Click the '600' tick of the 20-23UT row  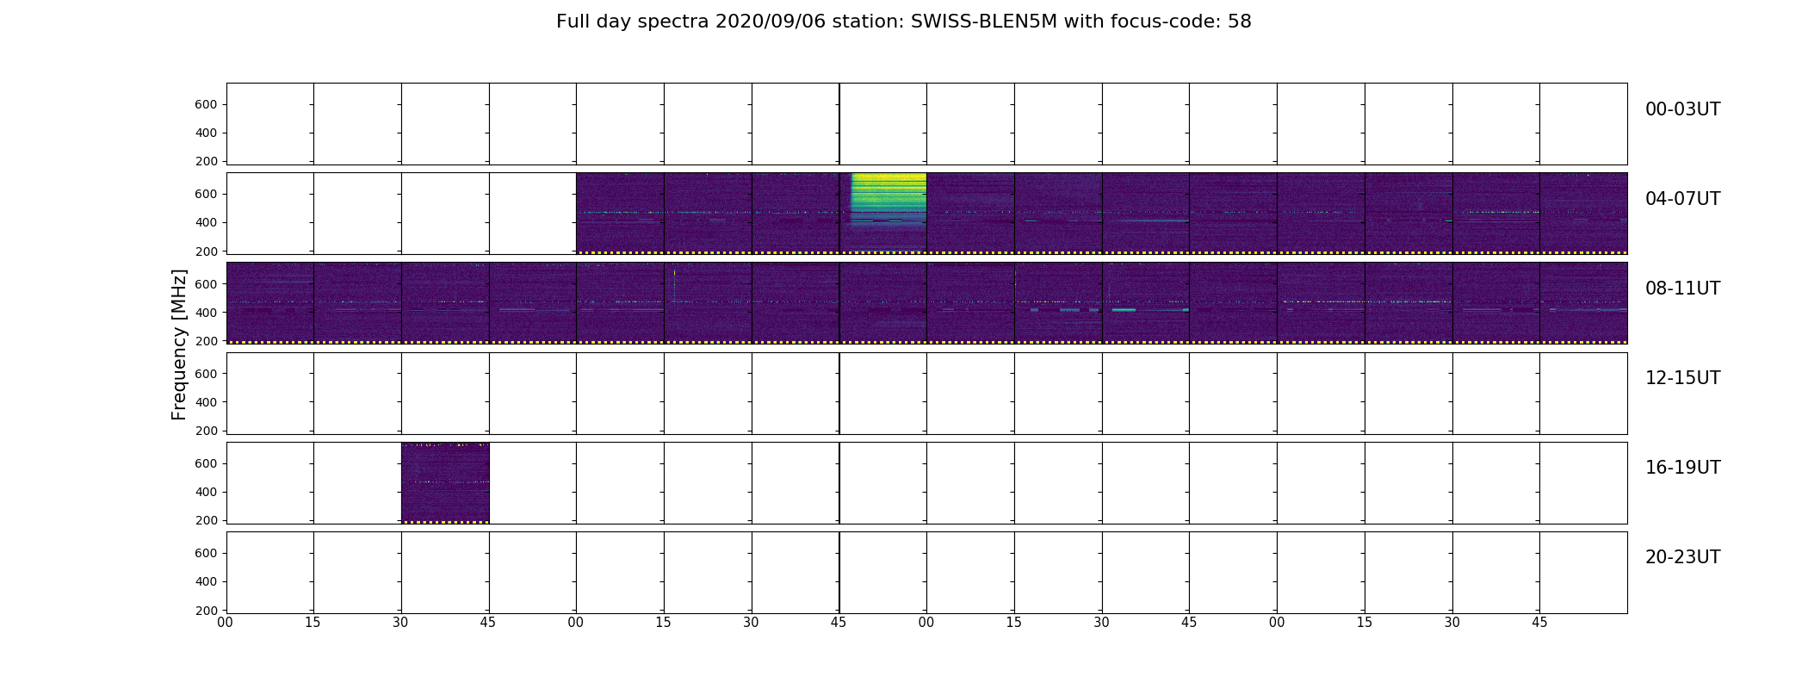tap(207, 553)
